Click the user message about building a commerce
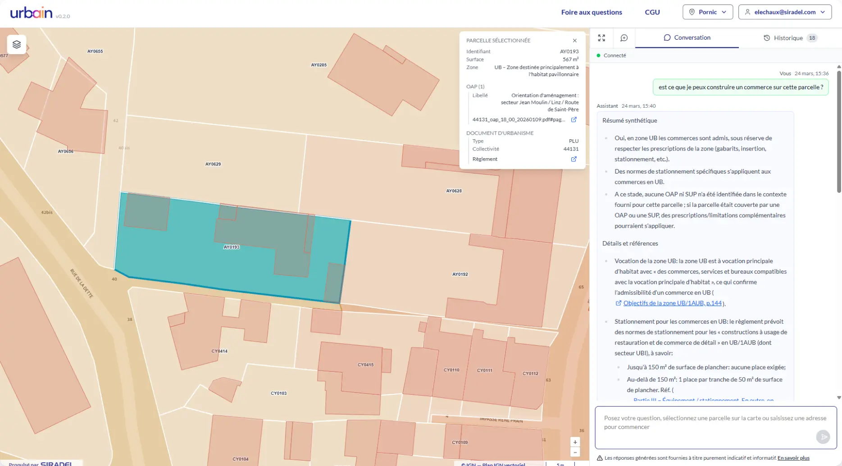The height and width of the screenshot is (466, 842). (x=741, y=87)
